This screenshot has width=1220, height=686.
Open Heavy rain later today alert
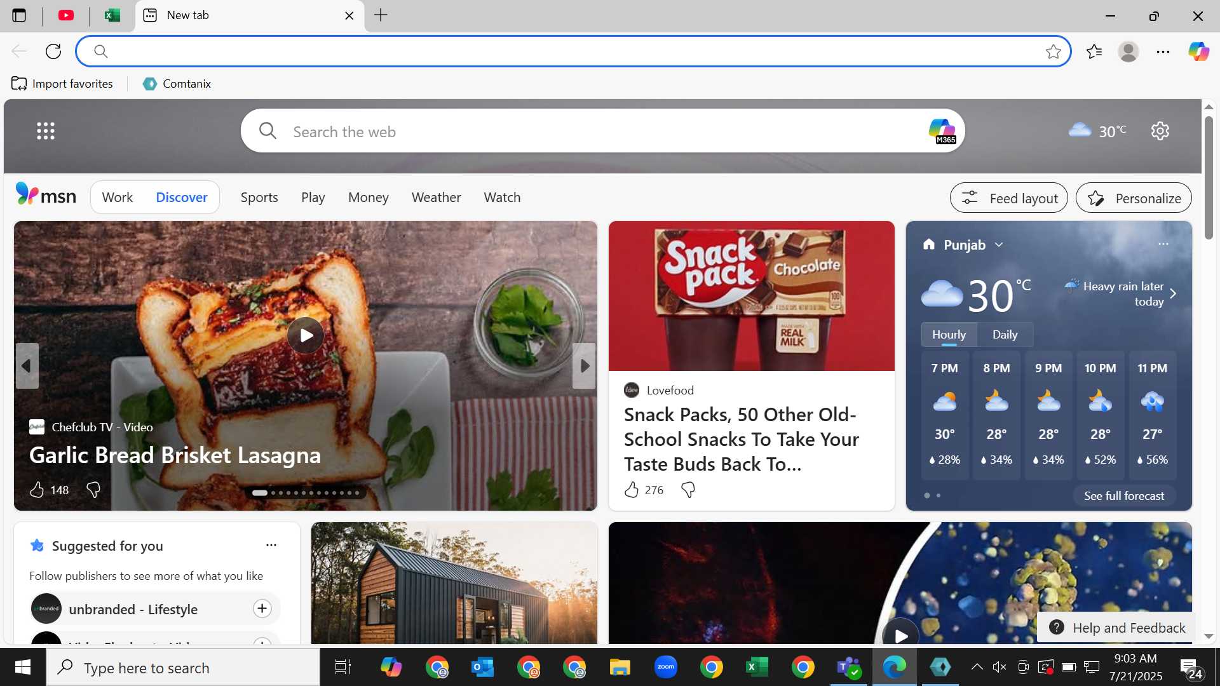(x=1122, y=293)
